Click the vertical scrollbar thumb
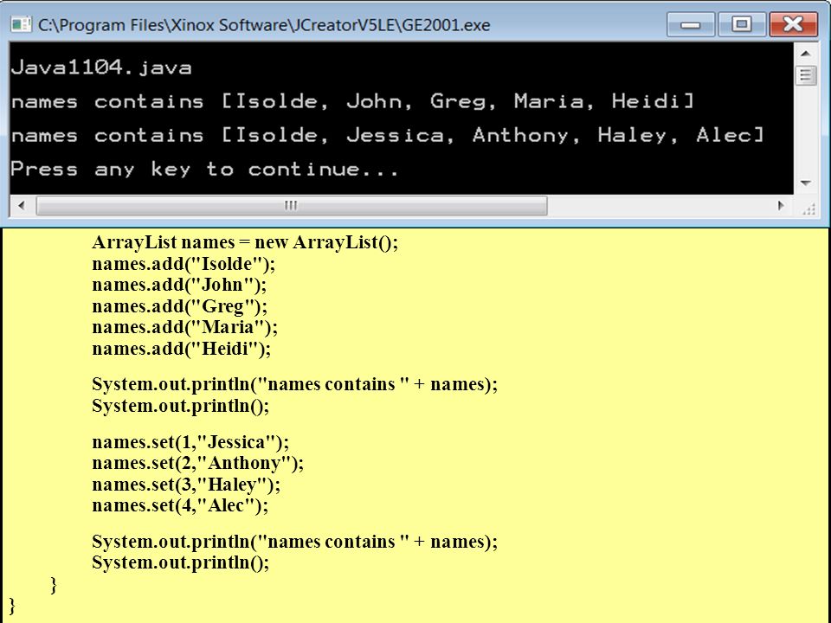The width and height of the screenshot is (831, 623). click(806, 75)
